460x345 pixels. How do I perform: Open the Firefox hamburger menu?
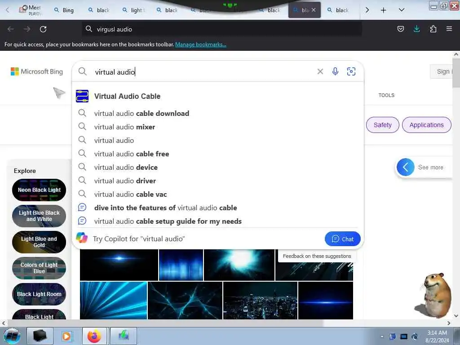[x=449, y=29]
